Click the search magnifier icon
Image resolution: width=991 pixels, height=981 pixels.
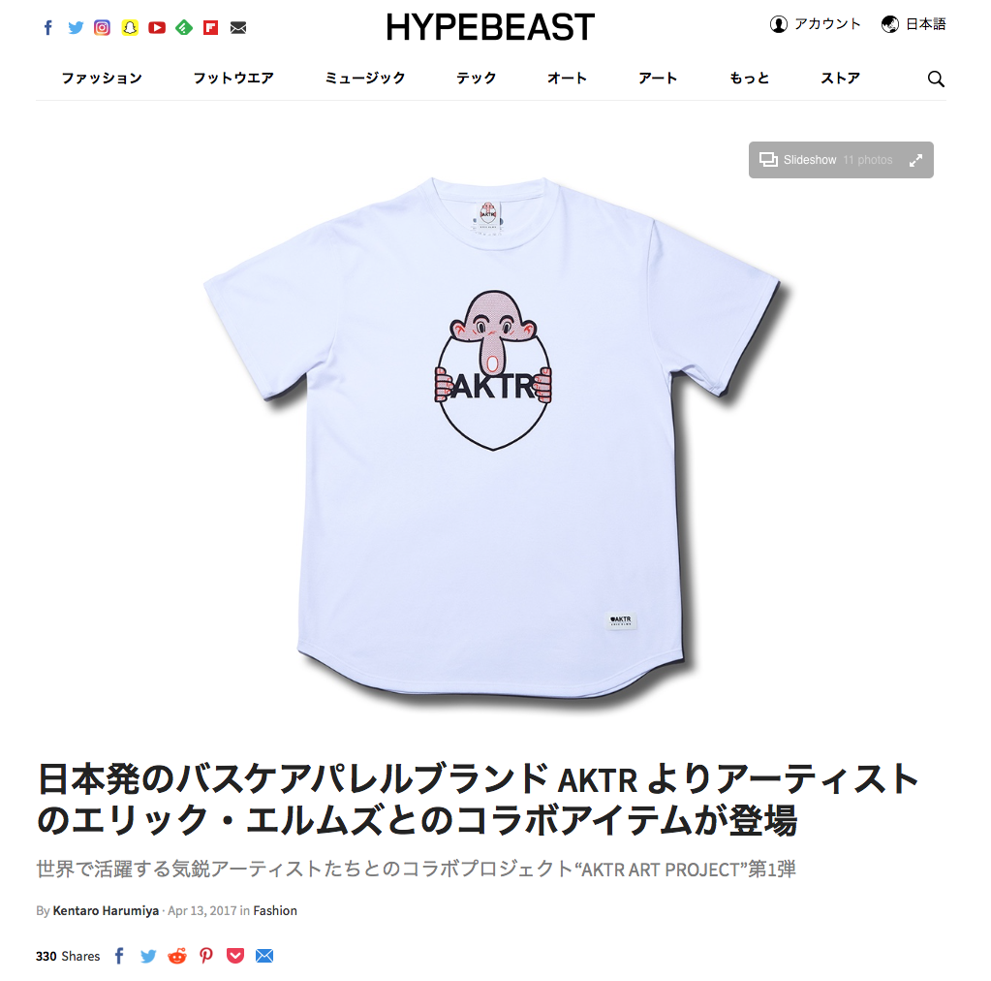pyautogui.click(x=936, y=79)
